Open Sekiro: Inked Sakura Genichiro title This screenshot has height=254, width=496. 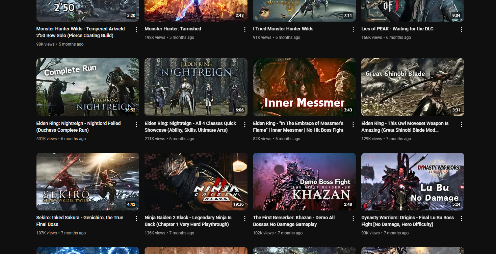click(80, 221)
